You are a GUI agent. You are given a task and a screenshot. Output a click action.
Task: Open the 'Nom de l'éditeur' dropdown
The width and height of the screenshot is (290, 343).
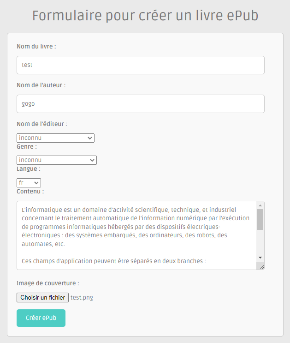click(55, 138)
